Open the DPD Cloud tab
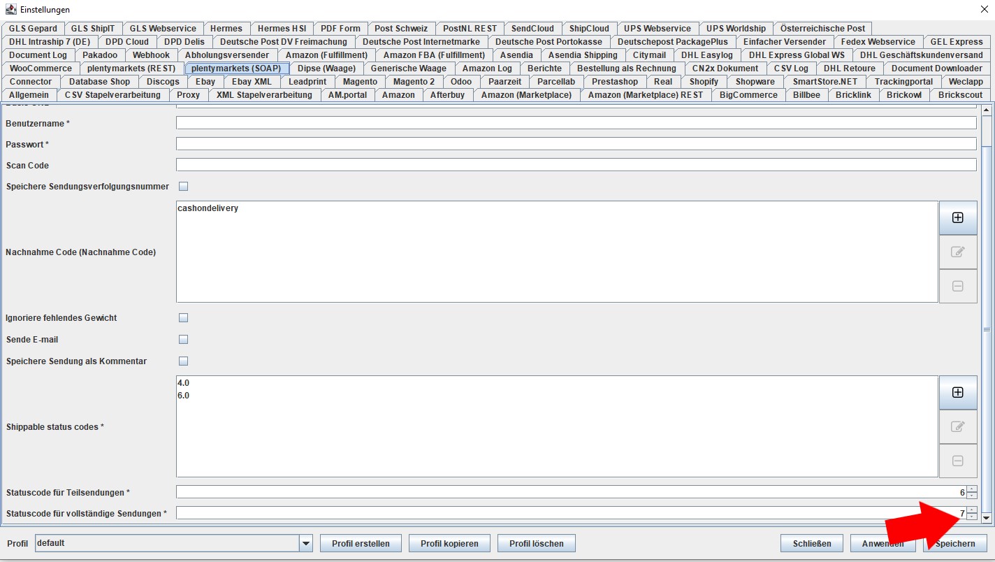The height and width of the screenshot is (562, 995). click(x=127, y=42)
